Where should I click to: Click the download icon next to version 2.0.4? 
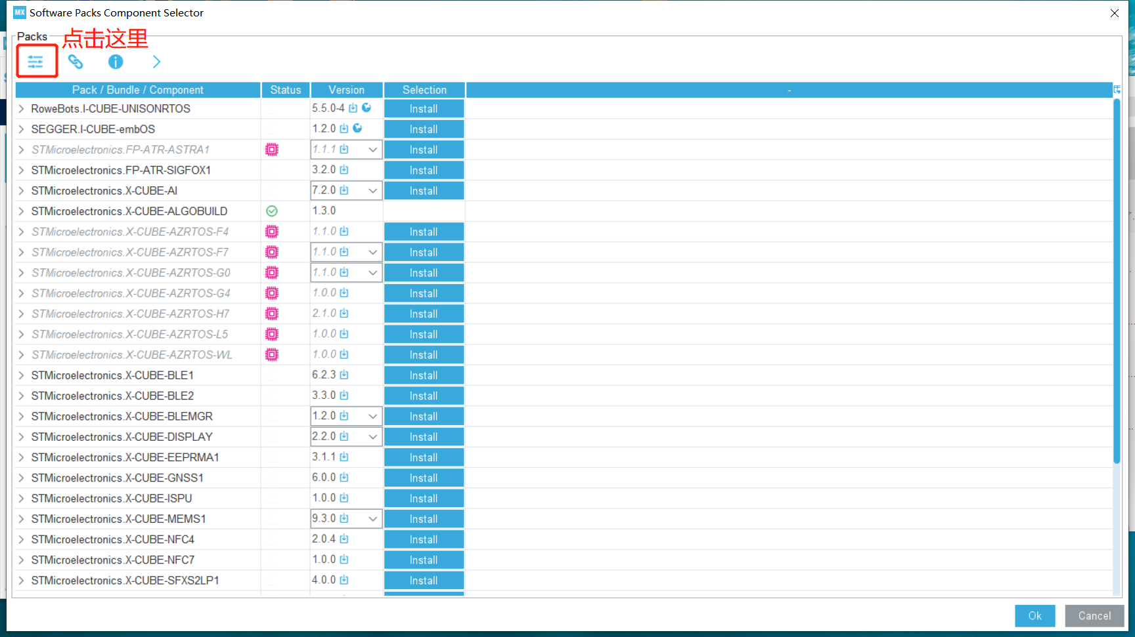point(344,539)
